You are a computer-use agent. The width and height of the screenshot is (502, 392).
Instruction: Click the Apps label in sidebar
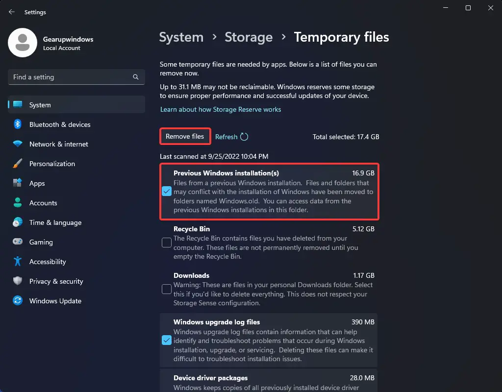pos(37,183)
